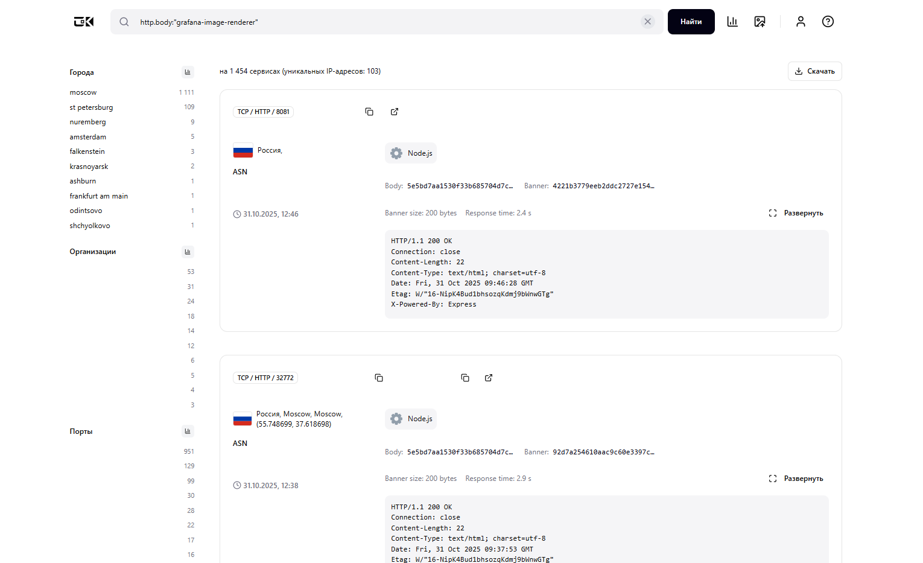Click the Скачать download button
This screenshot has height=563, width=923.
814,71
